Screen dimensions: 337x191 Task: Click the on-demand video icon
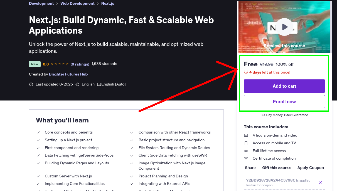tap(246, 135)
